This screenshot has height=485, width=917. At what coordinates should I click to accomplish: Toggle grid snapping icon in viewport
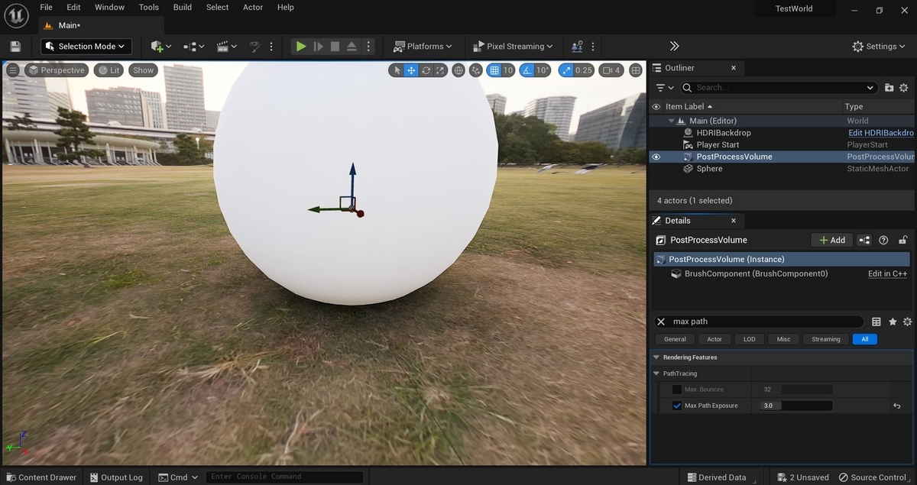coord(494,70)
